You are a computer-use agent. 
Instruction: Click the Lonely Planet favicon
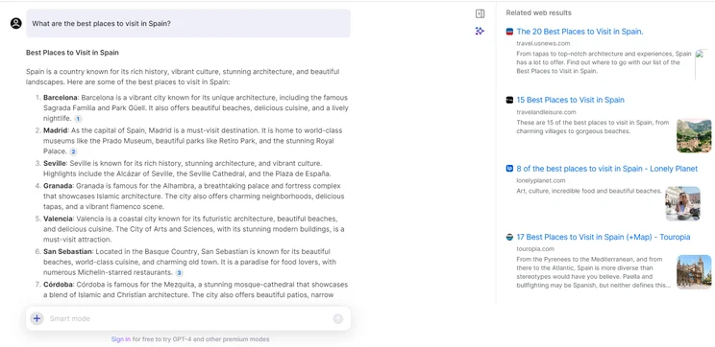tap(509, 169)
